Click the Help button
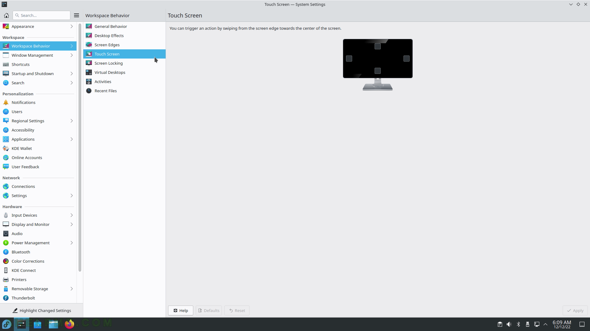Viewport: 590px width, 331px height. click(181, 310)
